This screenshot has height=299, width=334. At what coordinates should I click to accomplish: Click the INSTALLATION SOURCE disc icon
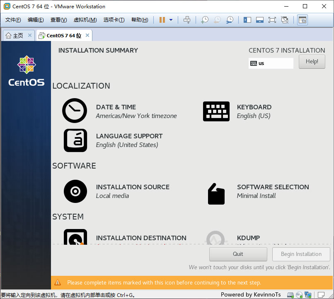(75, 191)
